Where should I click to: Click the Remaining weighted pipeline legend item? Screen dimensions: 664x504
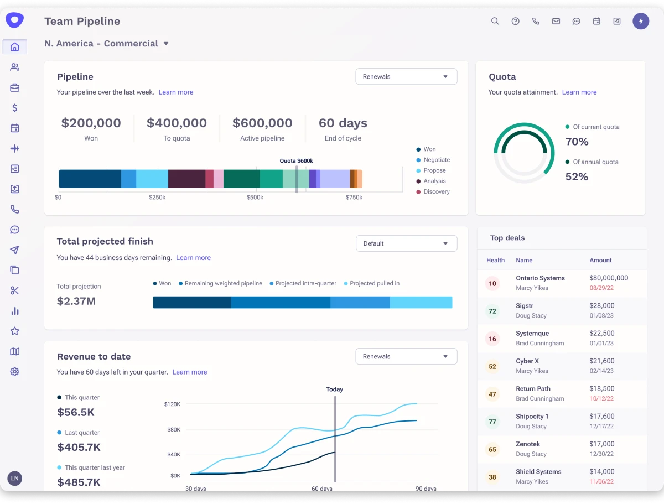[x=220, y=283]
